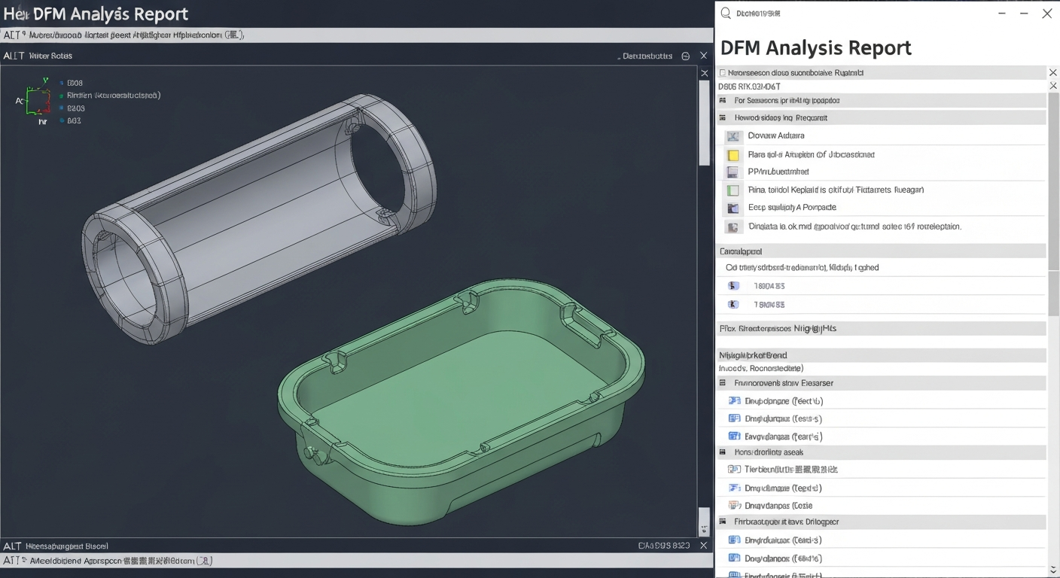The image size is (1060, 578).
Task: Collapse the 'Fnunorovens stonv Elesarser' section
Action: 724,383
